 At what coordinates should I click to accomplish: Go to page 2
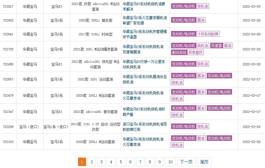click(x=92, y=162)
